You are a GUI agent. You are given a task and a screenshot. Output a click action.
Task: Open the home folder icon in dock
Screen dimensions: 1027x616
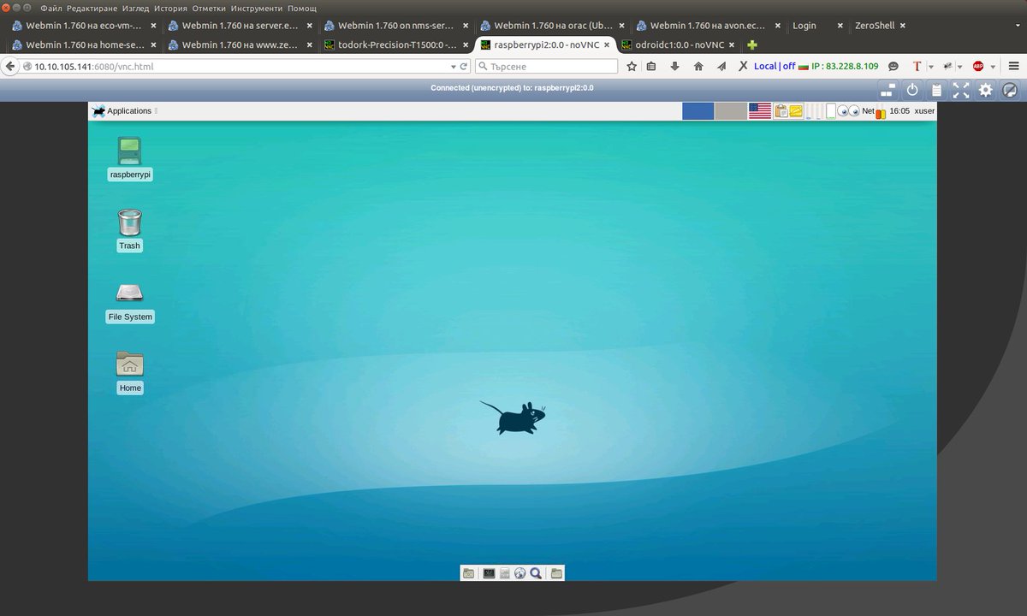(556, 573)
